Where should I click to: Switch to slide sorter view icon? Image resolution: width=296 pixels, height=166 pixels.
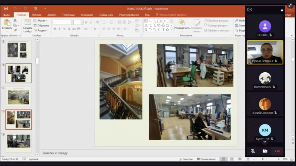pyautogui.click(x=232, y=159)
